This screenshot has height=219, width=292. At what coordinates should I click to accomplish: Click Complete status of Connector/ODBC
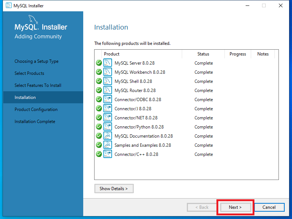[204, 100]
